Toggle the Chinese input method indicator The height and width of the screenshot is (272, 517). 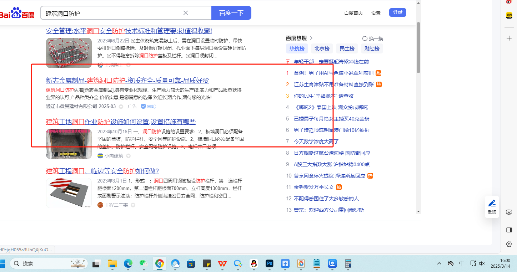click(462, 263)
